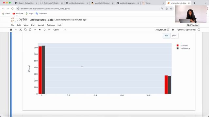The height and width of the screenshot is (117, 209).
Task: Open the Settings menu
Action: pos(51,25)
